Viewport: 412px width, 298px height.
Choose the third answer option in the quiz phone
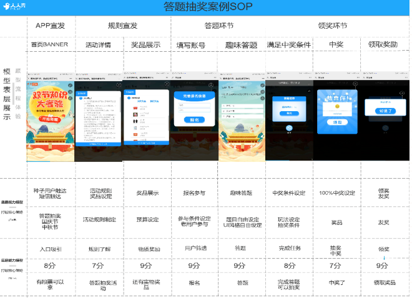pyautogui.click(x=242, y=116)
